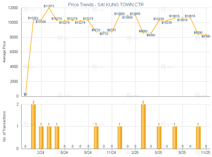The image size is (212, 157).
Task: Click the Average Price axis title
Action: click(x=4, y=52)
